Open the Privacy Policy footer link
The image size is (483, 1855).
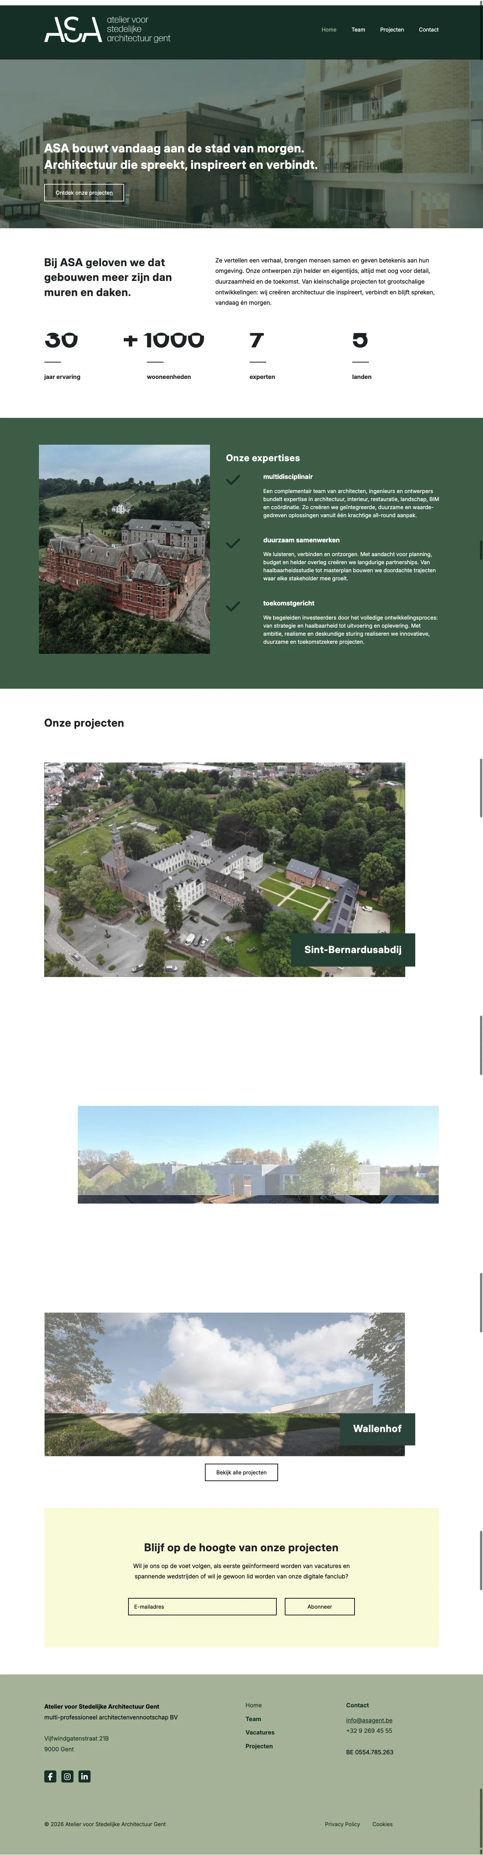343,1824
